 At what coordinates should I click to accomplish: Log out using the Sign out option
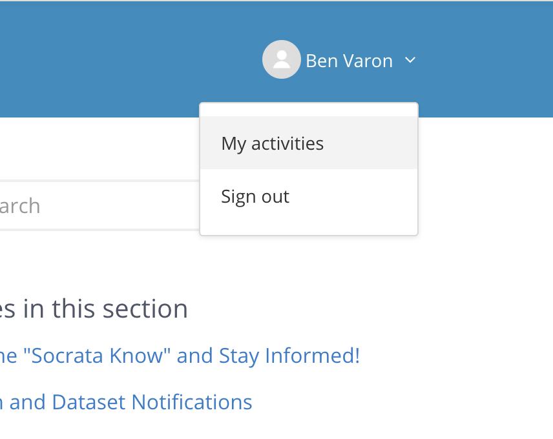coord(309,196)
